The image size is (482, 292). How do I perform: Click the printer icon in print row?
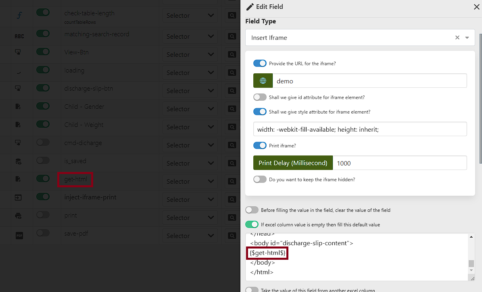tap(19, 215)
